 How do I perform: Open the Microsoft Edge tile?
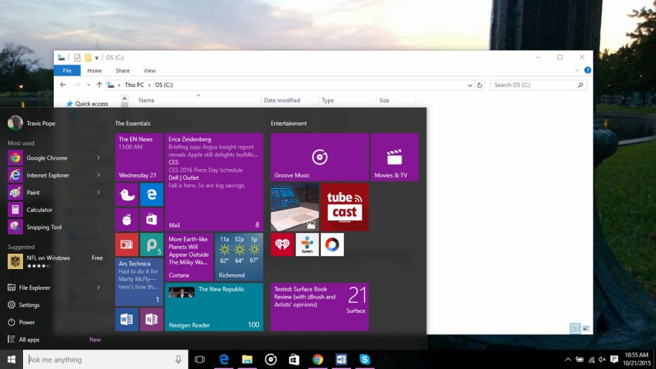pos(152,193)
